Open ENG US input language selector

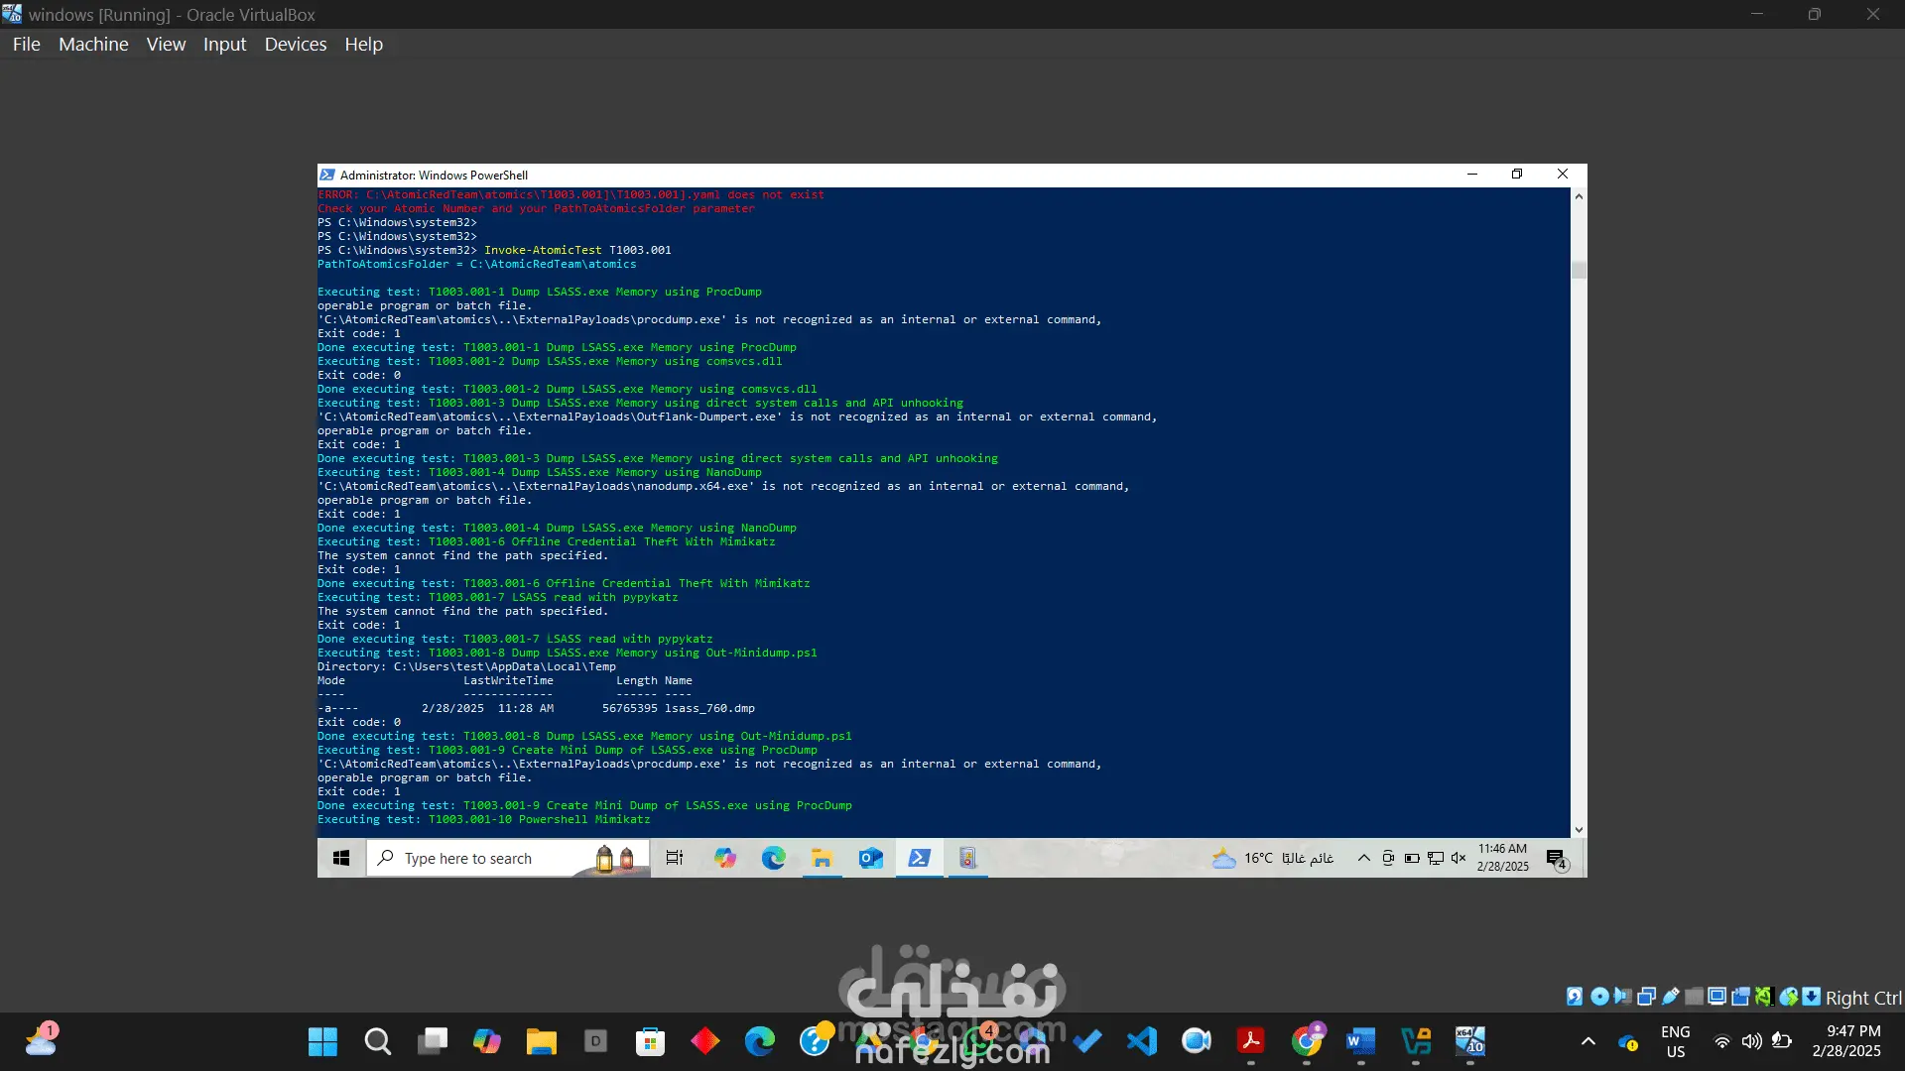[x=1676, y=1041]
